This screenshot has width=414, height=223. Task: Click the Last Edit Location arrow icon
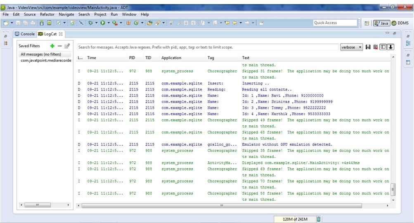pyautogui.click(x=227, y=23)
